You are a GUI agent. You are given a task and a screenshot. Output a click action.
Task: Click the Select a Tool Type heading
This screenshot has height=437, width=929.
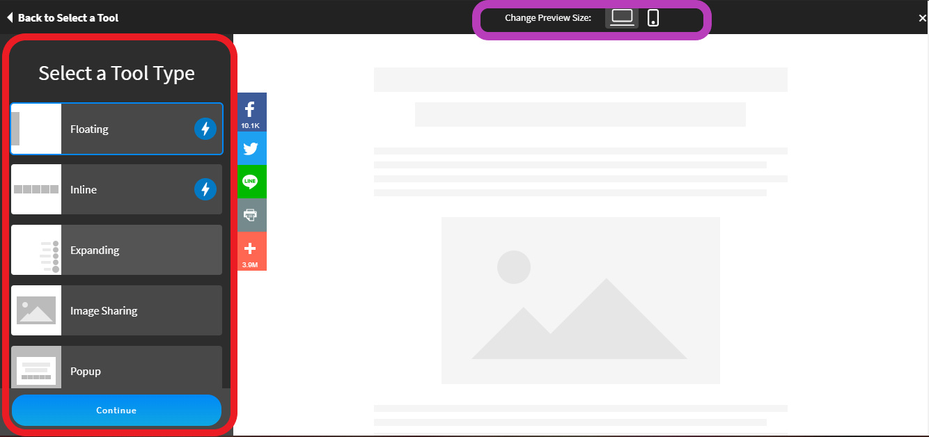(x=116, y=73)
